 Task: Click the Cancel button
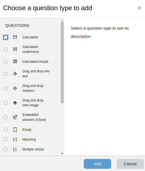pyautogui.click(x=130, y=164)
